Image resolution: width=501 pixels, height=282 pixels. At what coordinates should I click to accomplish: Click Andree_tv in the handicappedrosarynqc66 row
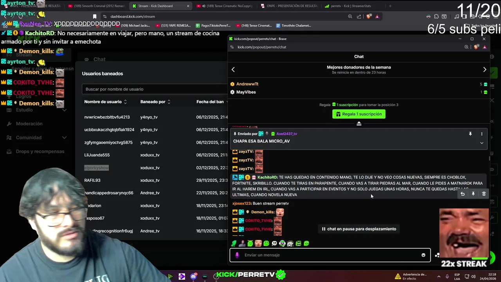150,193
